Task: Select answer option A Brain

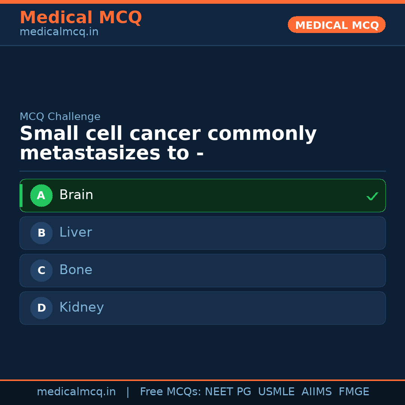Action: coord(202,195)
